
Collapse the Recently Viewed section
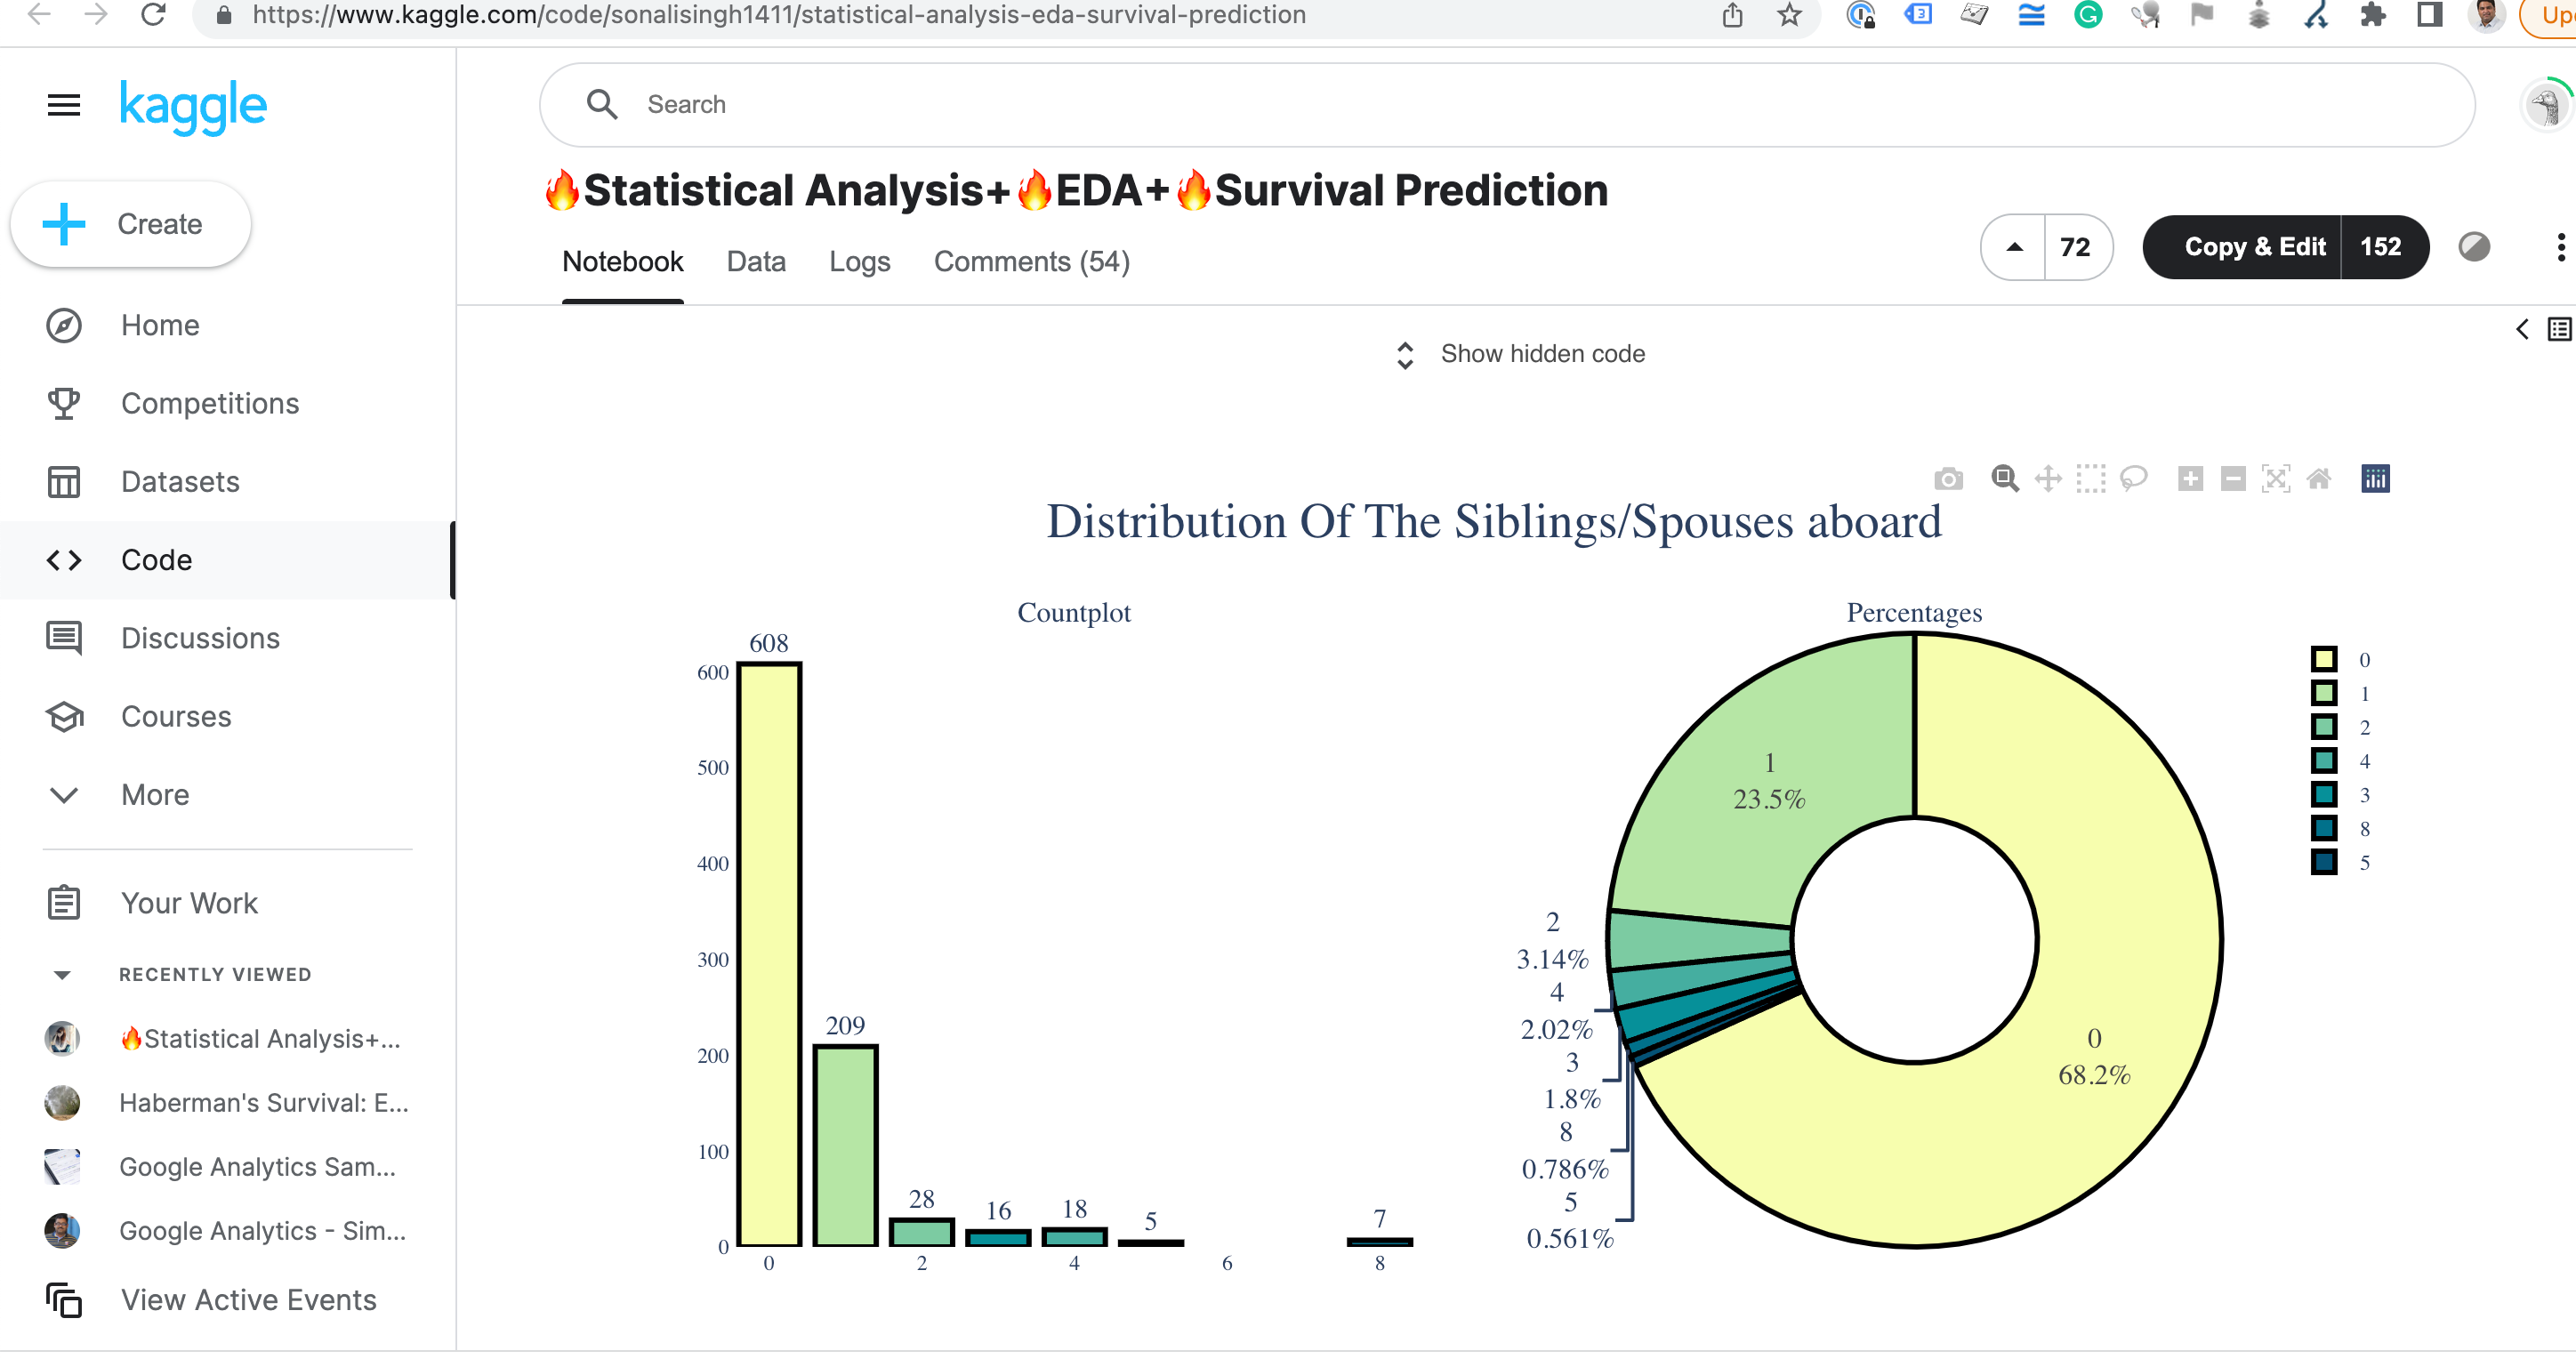click(62, 974)
